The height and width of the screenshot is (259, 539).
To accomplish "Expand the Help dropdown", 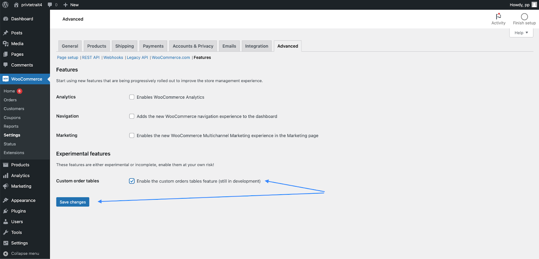I will tap(521, 33).
